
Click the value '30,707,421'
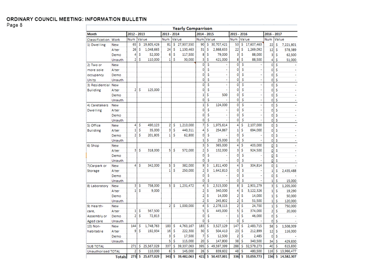pyautogui.click(x=219, y=45)
